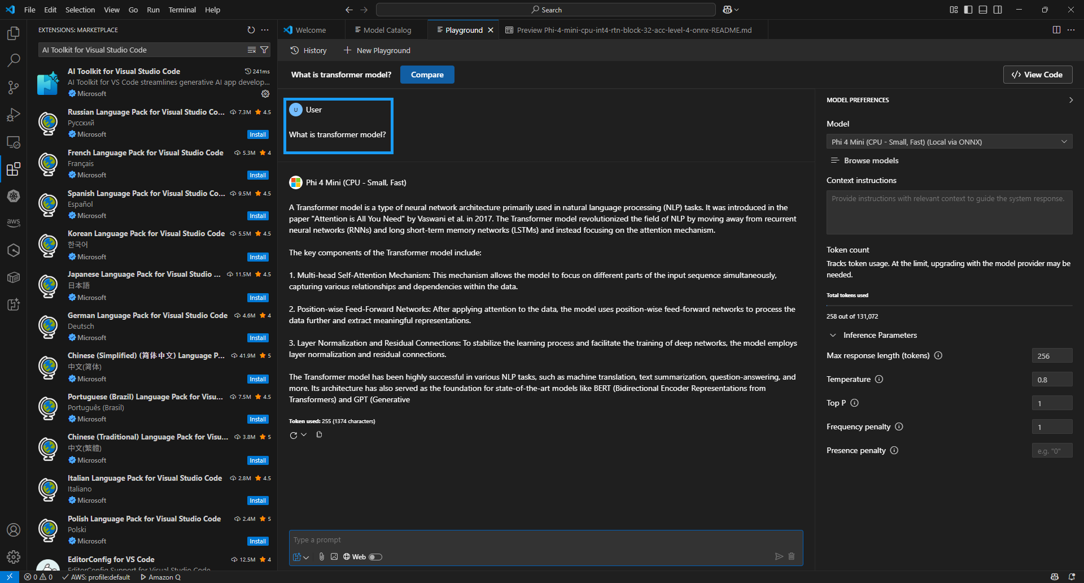Open the File menu
This screenshot has height=583, width=1084.
pyautogui.click(x=30, y=10)
